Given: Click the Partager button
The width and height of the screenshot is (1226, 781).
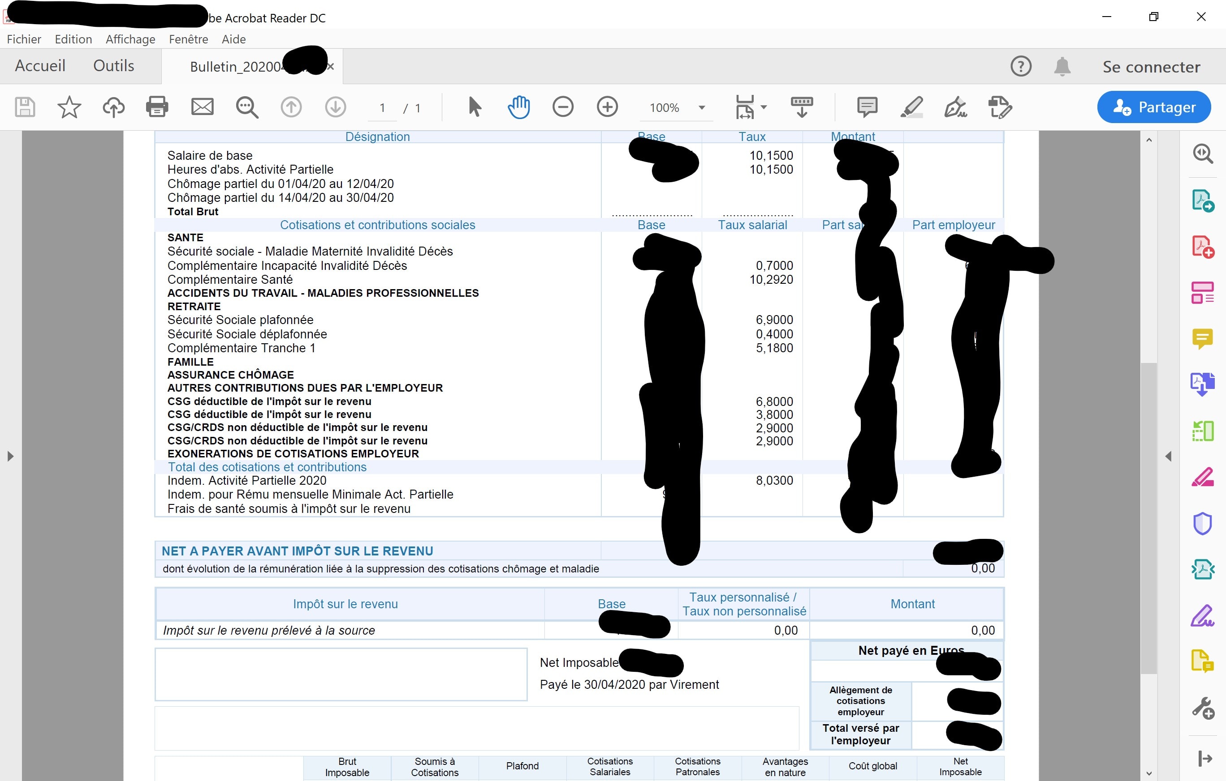Looking at the screenshot, I should coord(1153,107).
